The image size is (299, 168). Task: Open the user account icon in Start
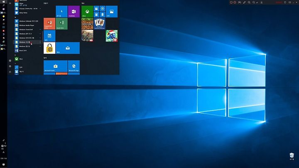(10, 61)
